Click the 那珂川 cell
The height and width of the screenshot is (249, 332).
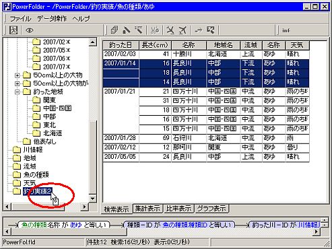coord(189,148)
